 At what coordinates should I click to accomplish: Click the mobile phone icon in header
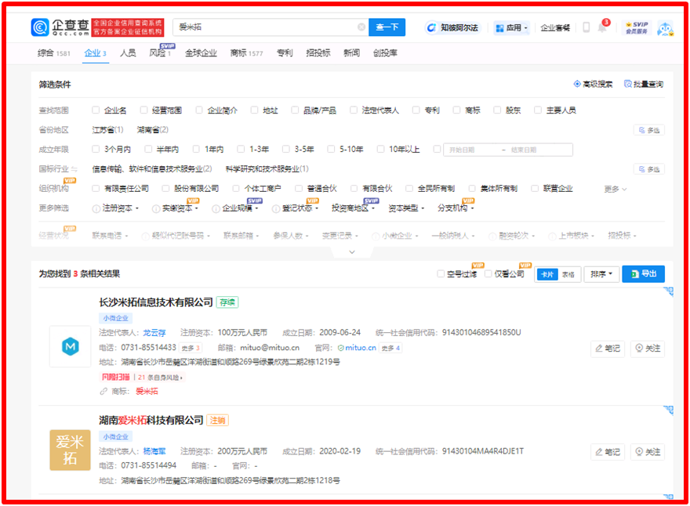[x=586, y=27]
